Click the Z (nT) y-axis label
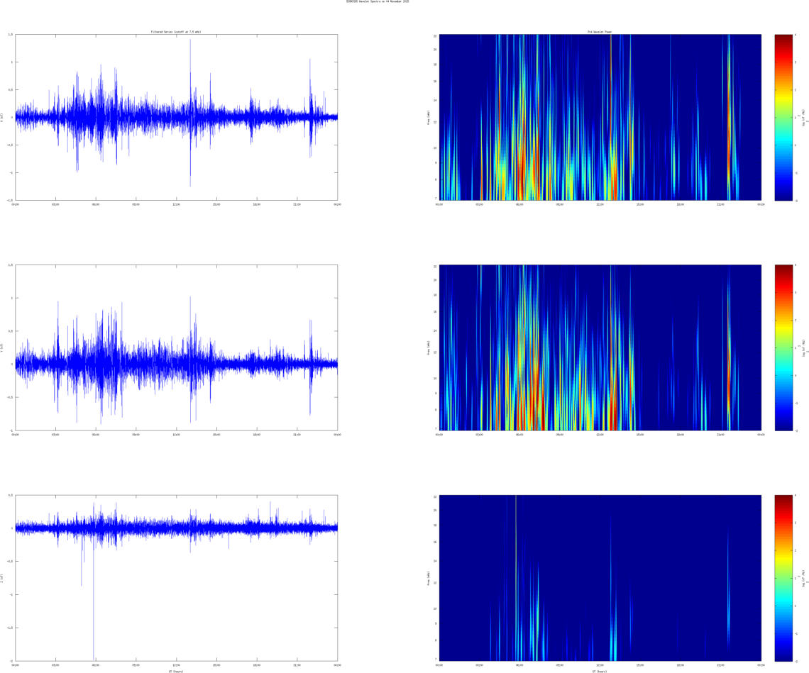 (x=2, y=578)
